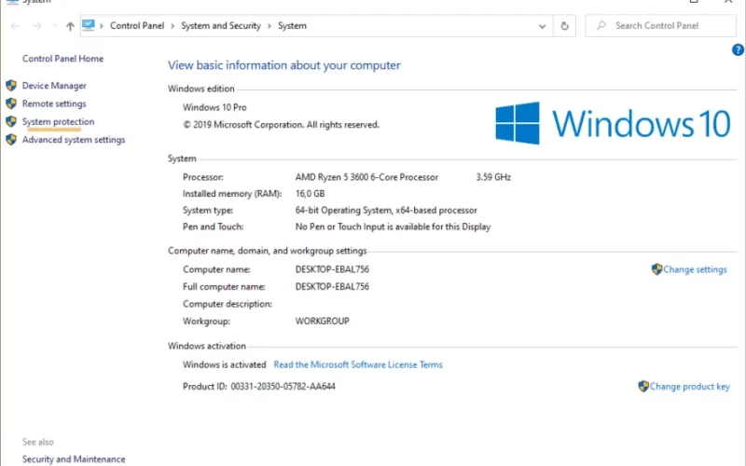Go forward with the Forward arrow
Viewport: 746px width, 466px height.
pos(36,26)
